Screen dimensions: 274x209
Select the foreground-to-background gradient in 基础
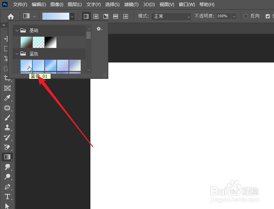tap(26, 42)
